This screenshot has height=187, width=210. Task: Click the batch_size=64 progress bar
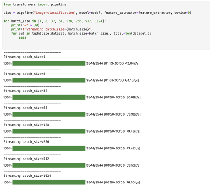(x=49, y=114)
